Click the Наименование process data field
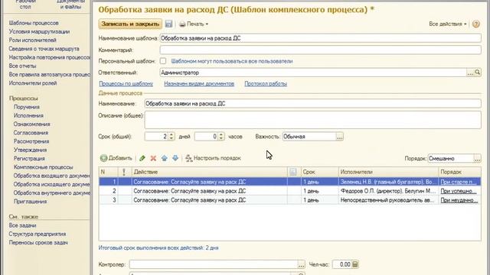Viewport: 490px width, 275px height. pos(312,103)
